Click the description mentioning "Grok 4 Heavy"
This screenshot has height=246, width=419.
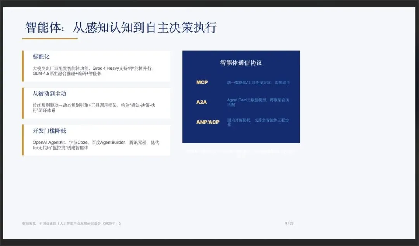click(93, 71)
